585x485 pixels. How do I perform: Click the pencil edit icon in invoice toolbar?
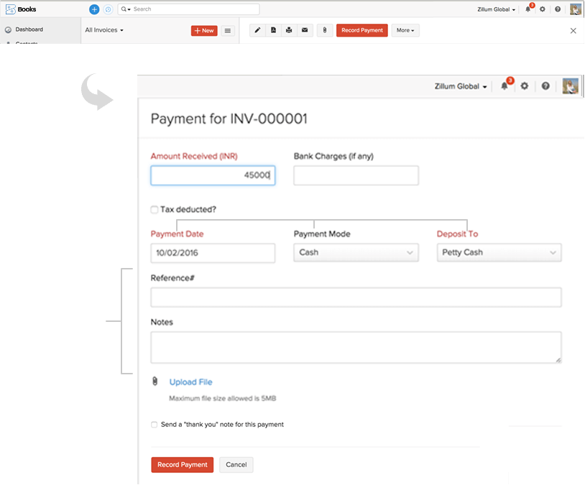tap(258, 30)
